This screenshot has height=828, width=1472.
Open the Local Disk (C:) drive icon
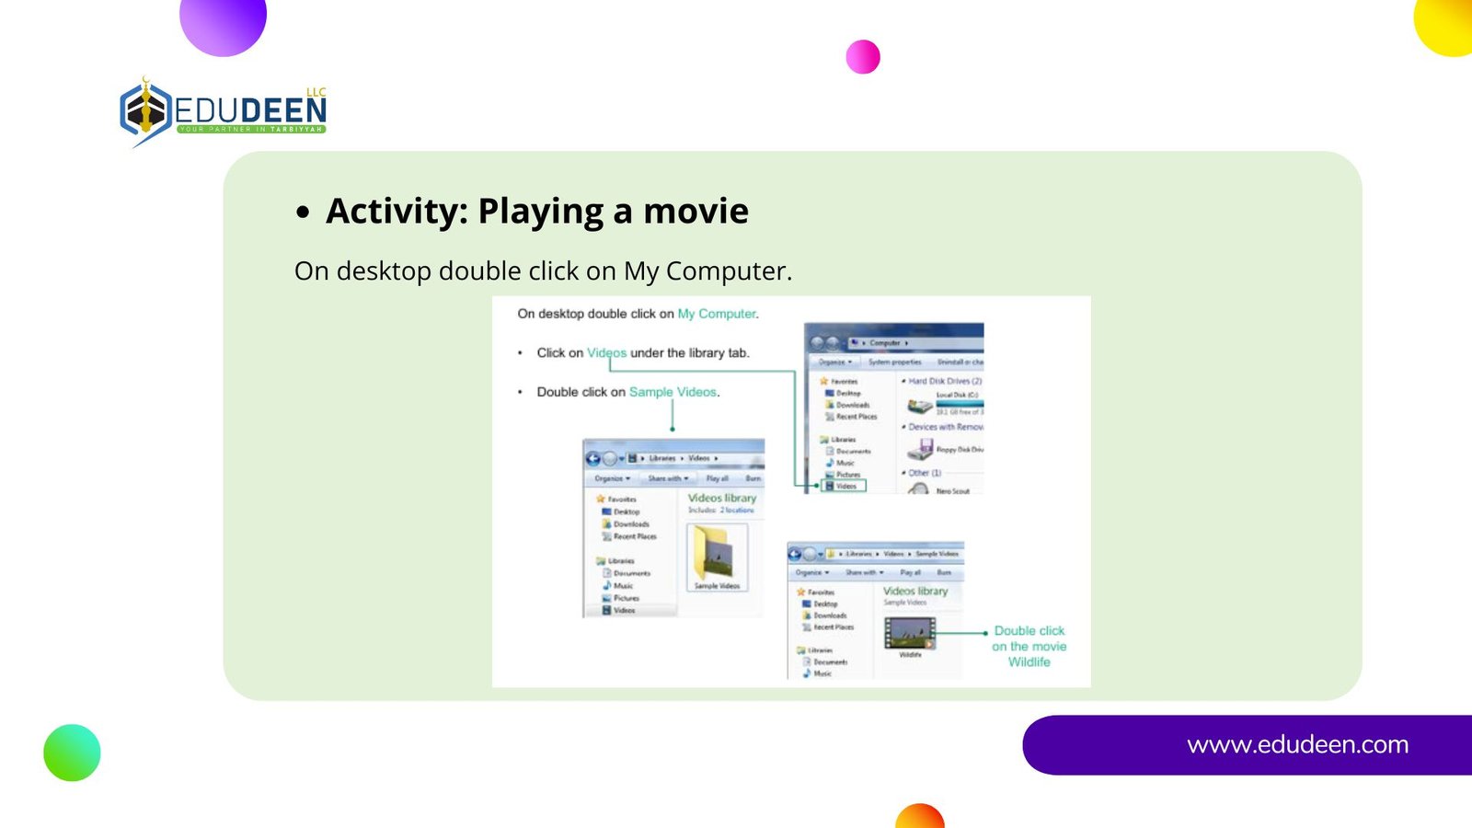pyautogui.click(x=919, y=405)
